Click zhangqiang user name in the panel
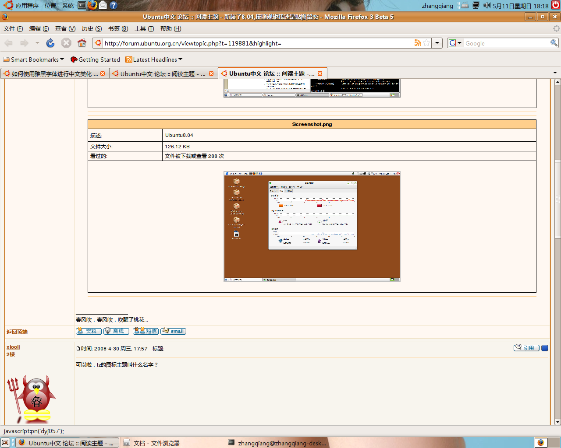The width and height of the screenshot is (561, 448). (x=437, y=6)
